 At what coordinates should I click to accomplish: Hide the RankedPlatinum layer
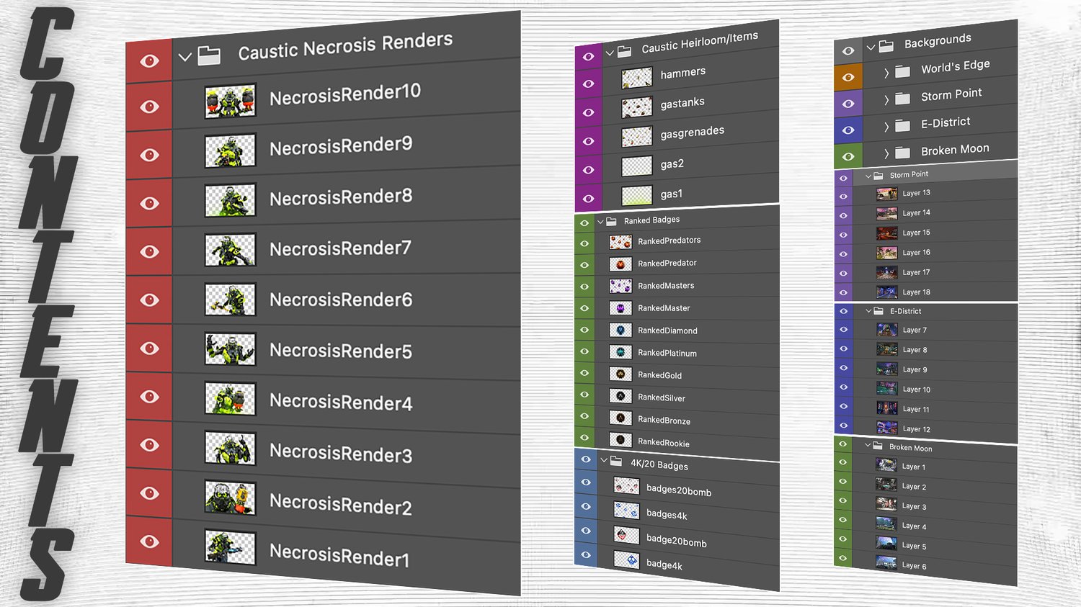pos(584,351)
